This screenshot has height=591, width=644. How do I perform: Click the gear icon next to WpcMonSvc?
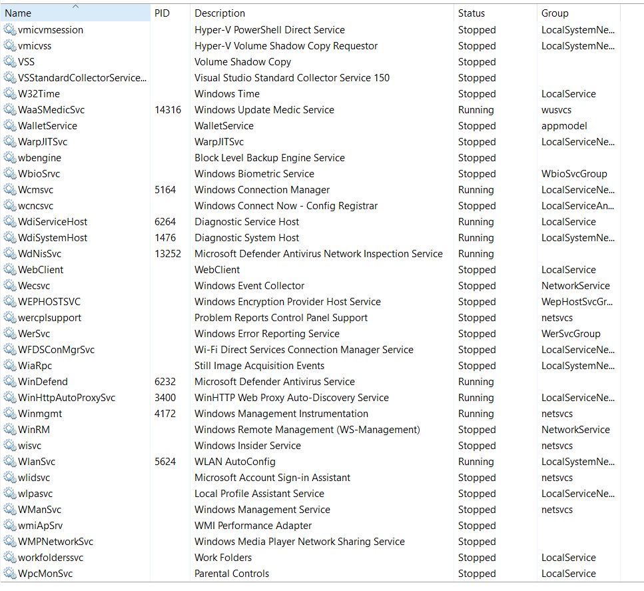[x=10, y=574]
